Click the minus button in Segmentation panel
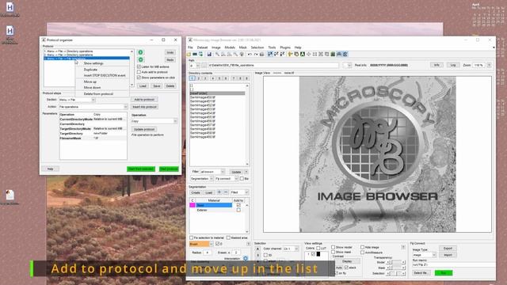 coord(226,192)
